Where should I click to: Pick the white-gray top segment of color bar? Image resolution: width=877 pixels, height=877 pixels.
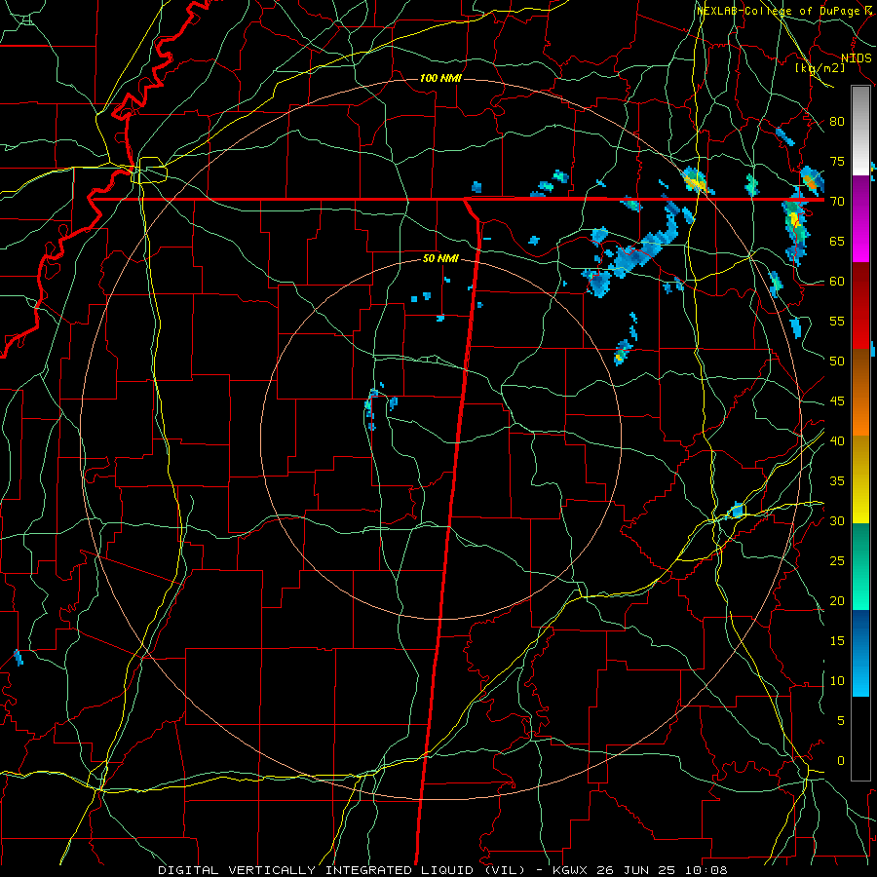860,131
